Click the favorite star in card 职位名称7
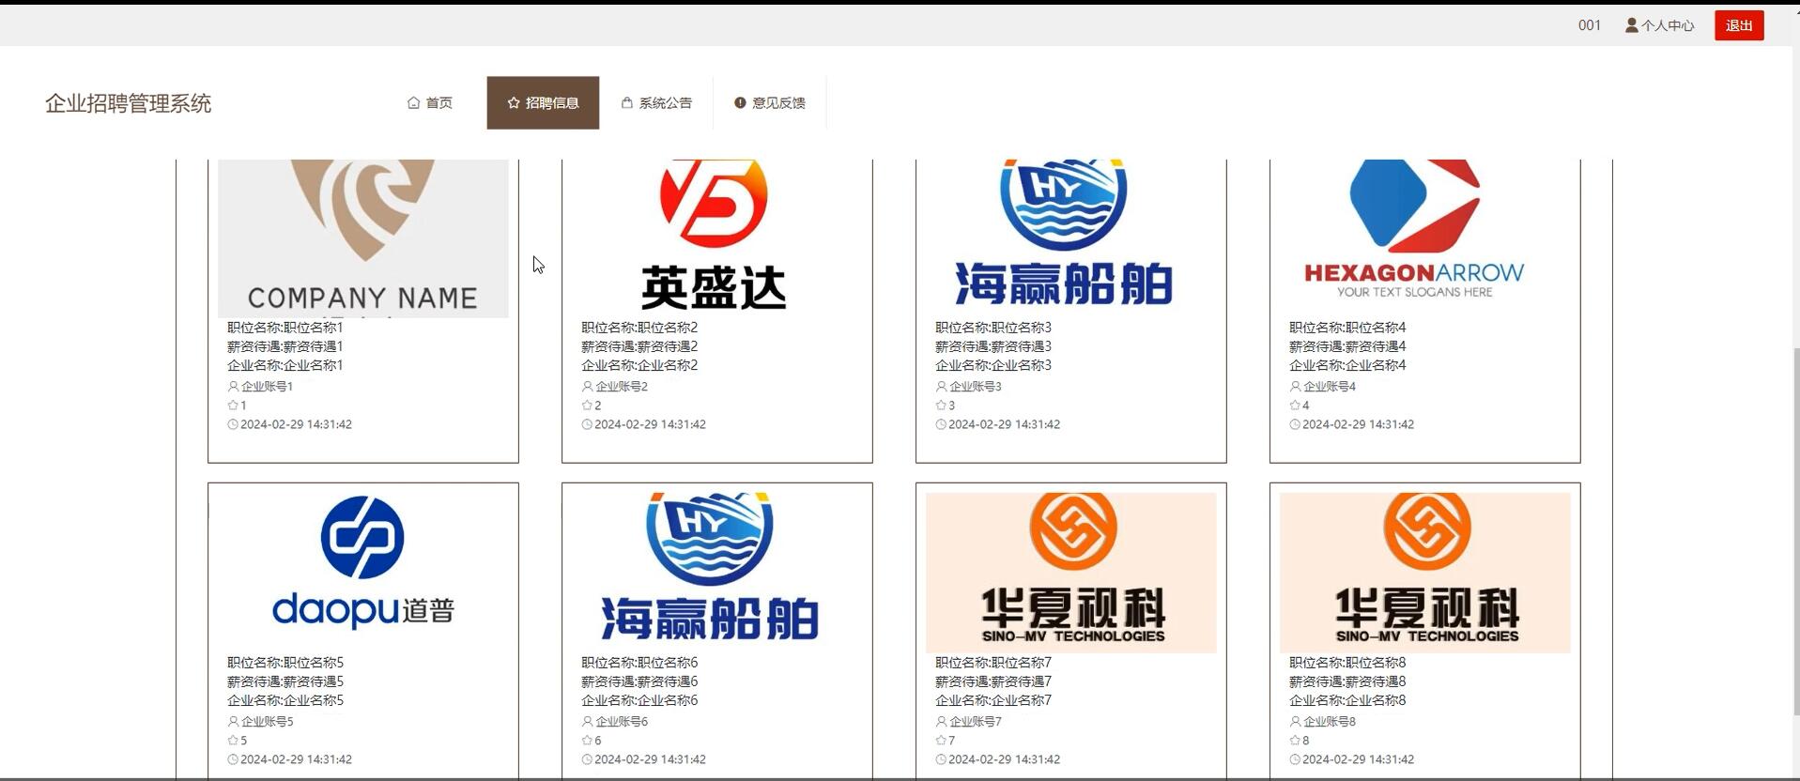 click(941, 741)
